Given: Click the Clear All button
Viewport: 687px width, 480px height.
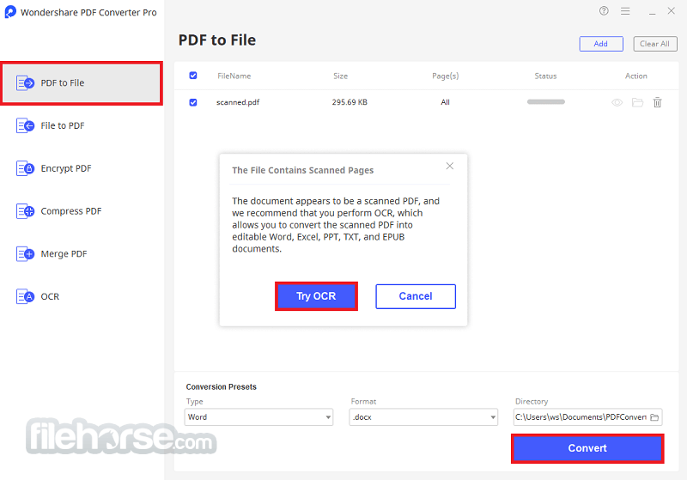Looking at the screenshot, I should pyautogui.click(x=655, y=44).
